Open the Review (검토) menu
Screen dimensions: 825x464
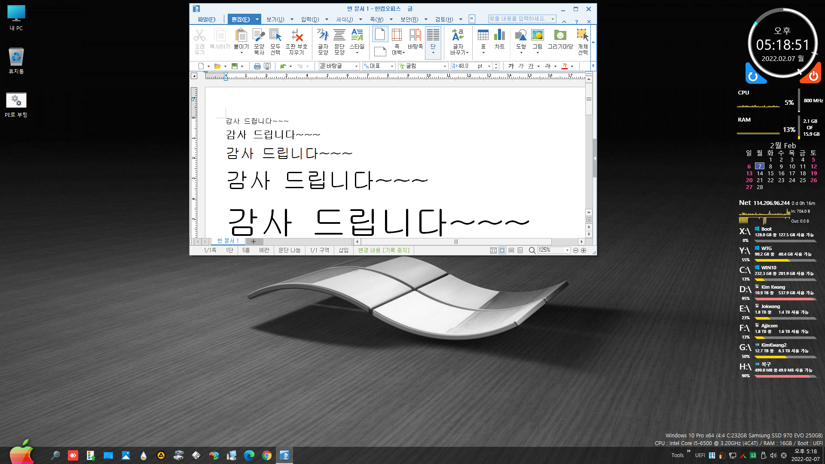[x=444, y=19]
